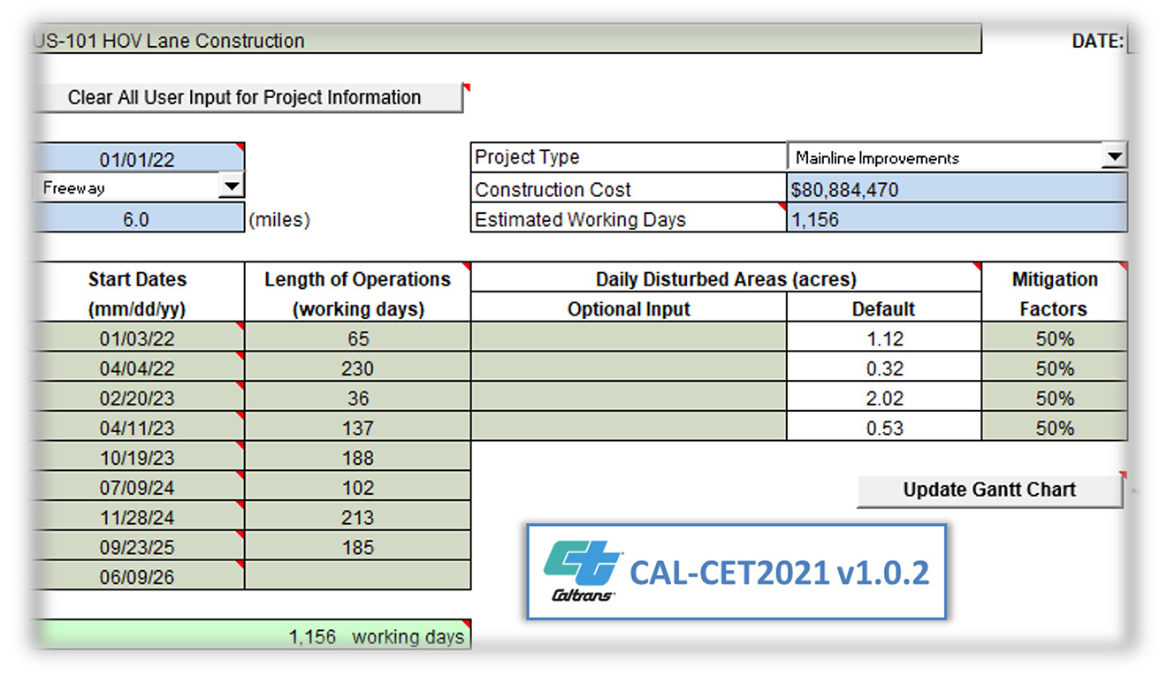This screenshot has width=1167, height=676.
Task: Select the default disturbed area value 0.32
Action: (x=884, y=368)
